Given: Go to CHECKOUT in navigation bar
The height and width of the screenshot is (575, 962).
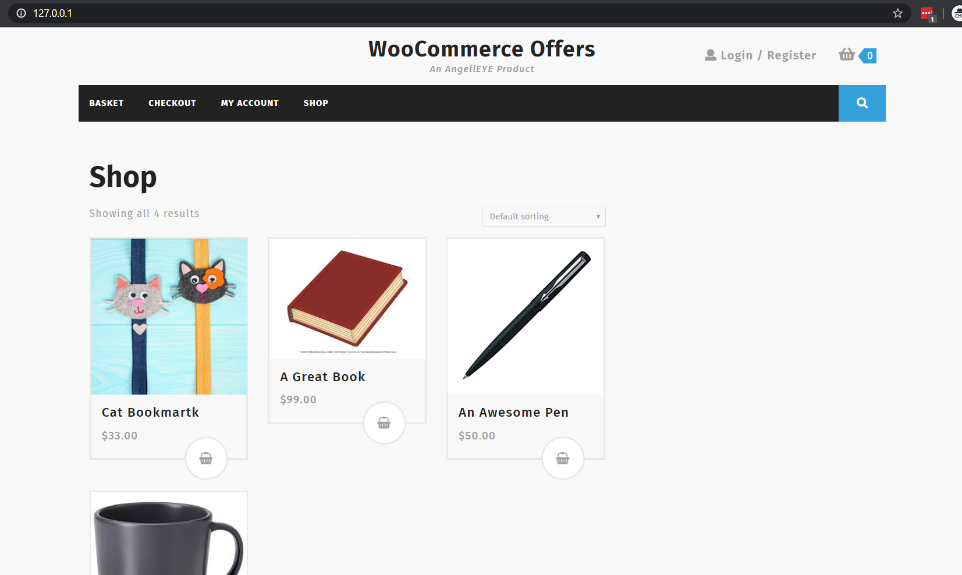Looking at the screenshot, I should tap(172, 103).
